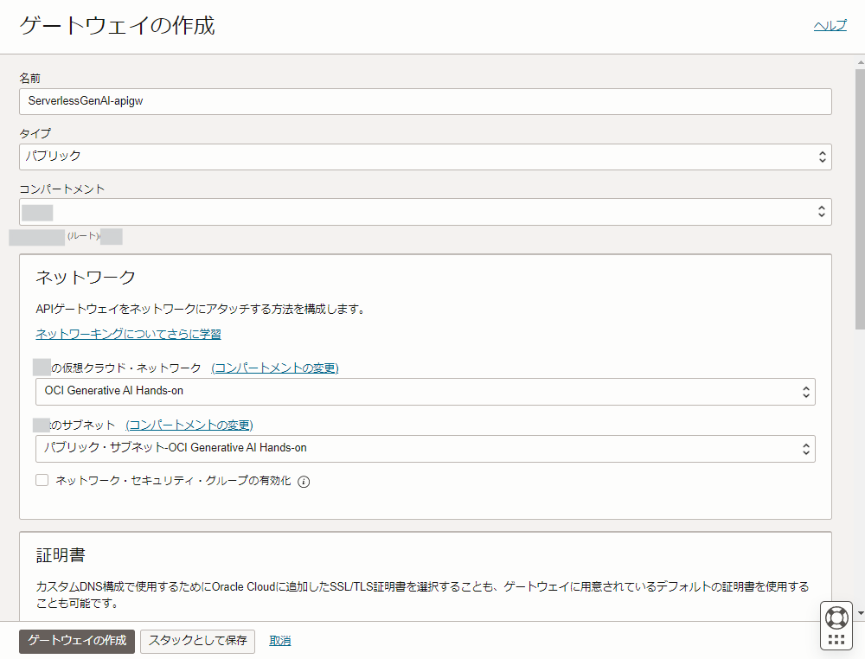Open the lifebuoy support widget
This screenshot has width=865, height=659.
[x=836, y=617]
